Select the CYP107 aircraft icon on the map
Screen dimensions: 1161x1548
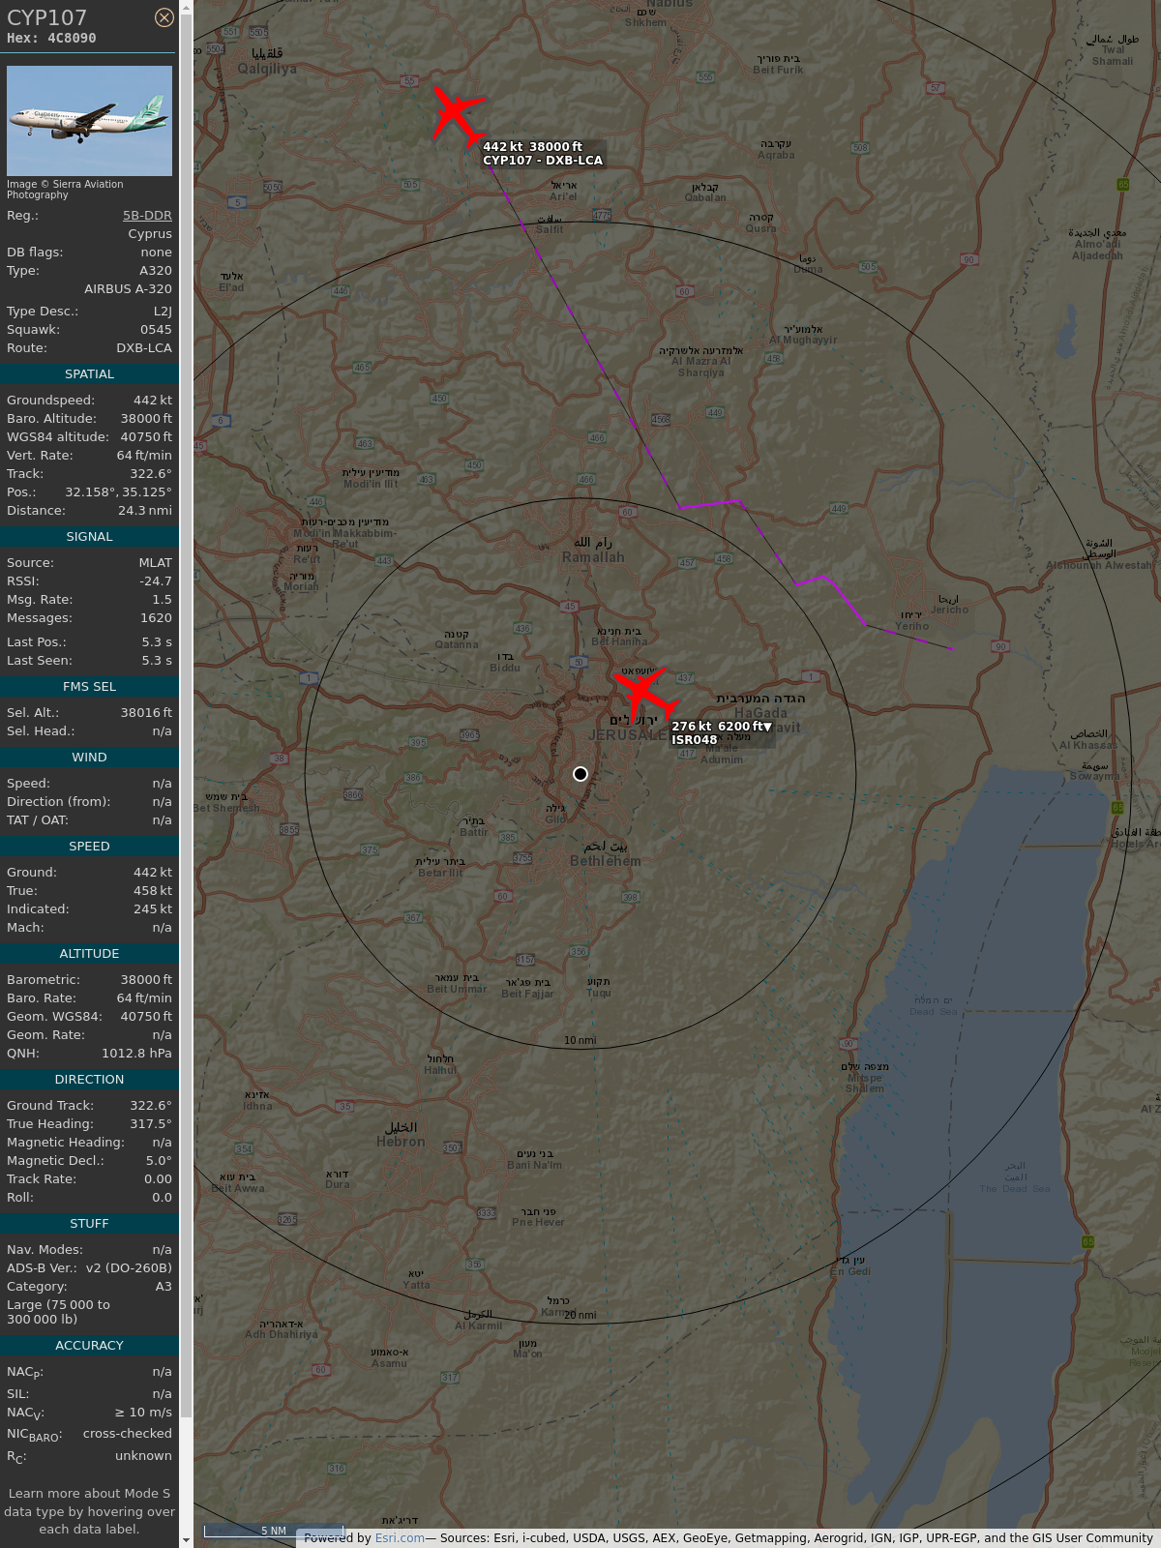point(457,116)
